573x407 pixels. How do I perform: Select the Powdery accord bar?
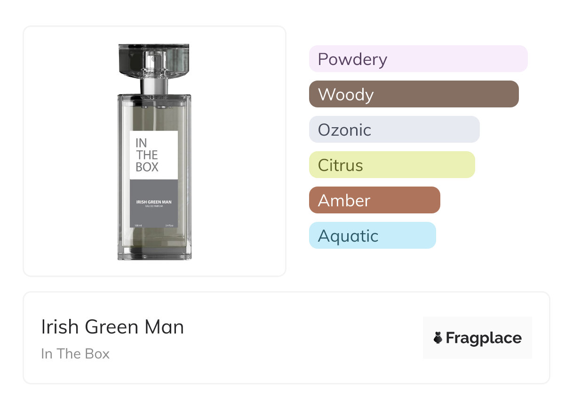418,59
